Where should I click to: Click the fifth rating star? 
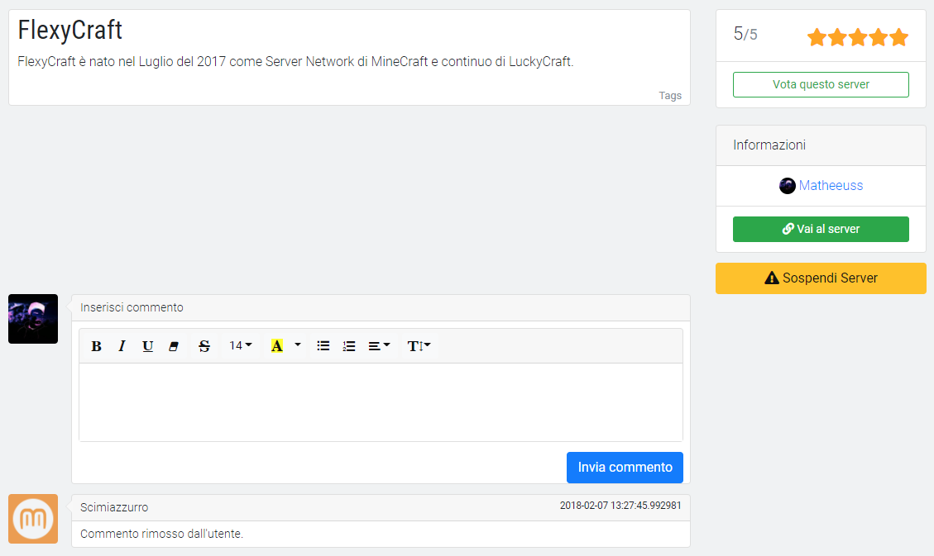click(899, 37)
